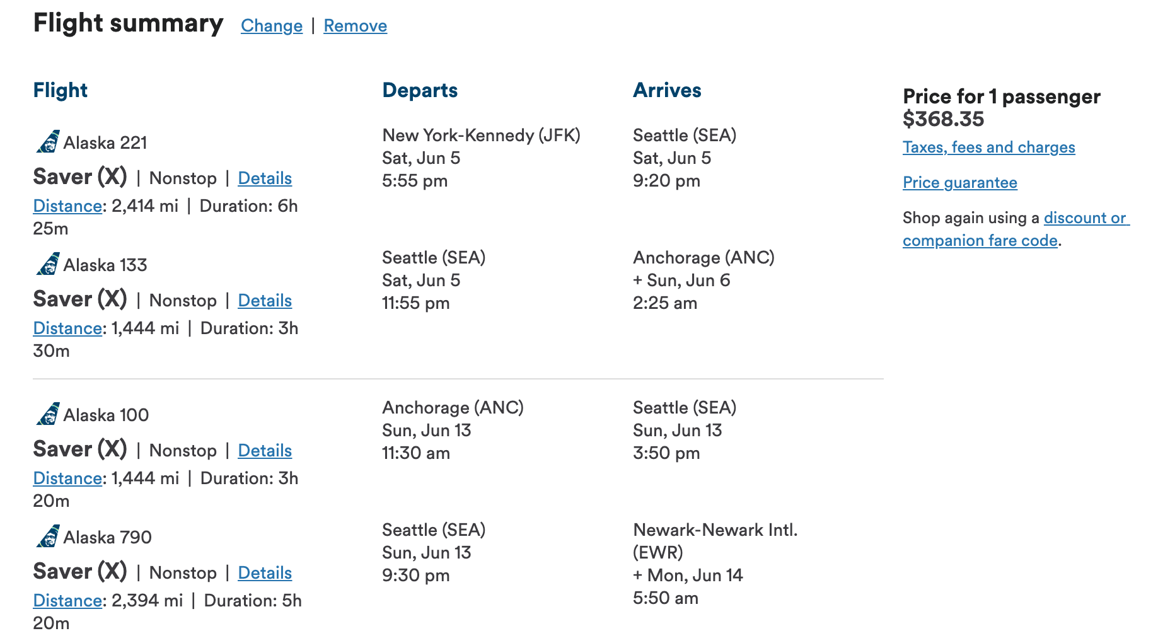View Taxes, fees and charges breakdown
This screenshot has height=643, width=1175.
click(x=988, y=148)
